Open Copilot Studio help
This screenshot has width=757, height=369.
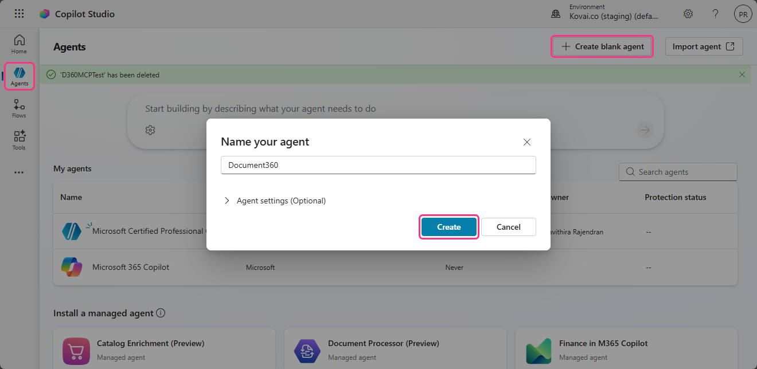tap(715, 13)
